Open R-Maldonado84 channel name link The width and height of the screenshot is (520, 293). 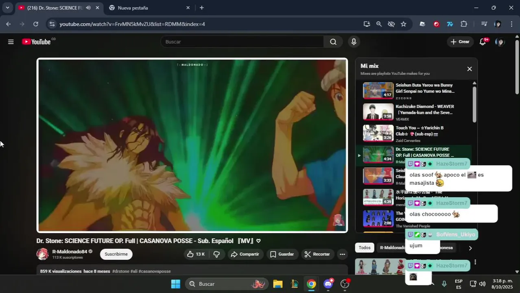[70, 251]
